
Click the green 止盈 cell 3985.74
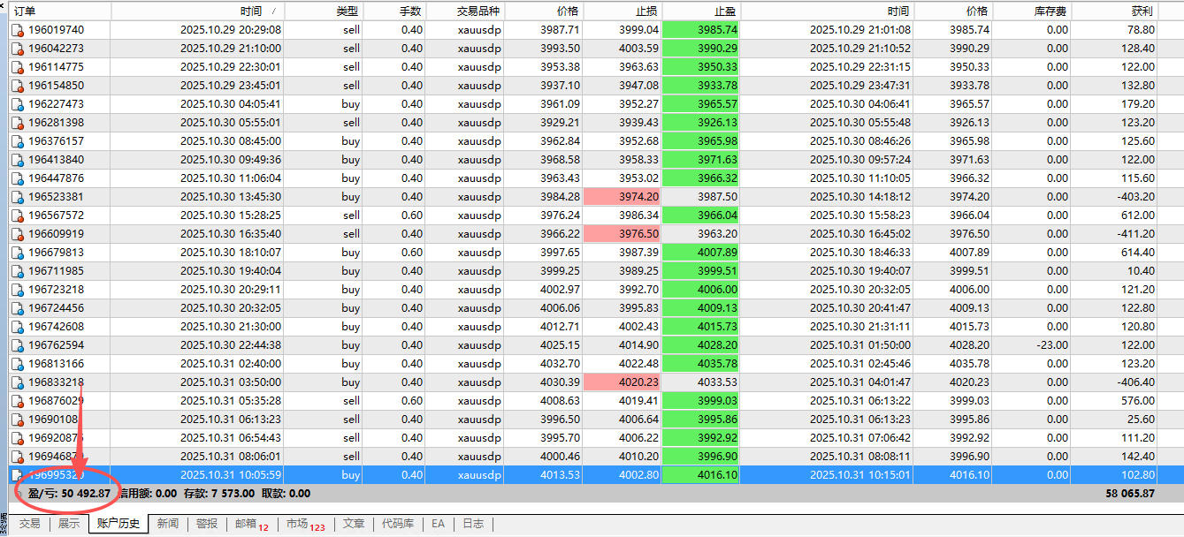pos(701,30)
